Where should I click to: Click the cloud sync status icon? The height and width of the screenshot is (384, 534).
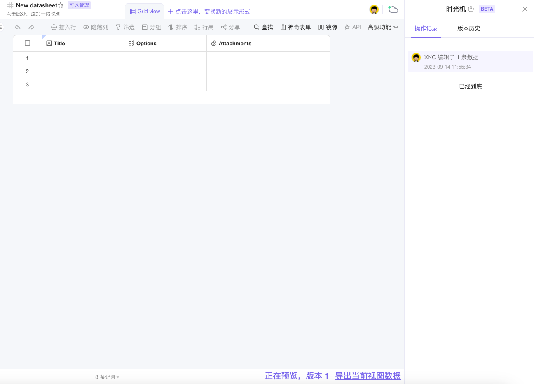coord(393,9)
